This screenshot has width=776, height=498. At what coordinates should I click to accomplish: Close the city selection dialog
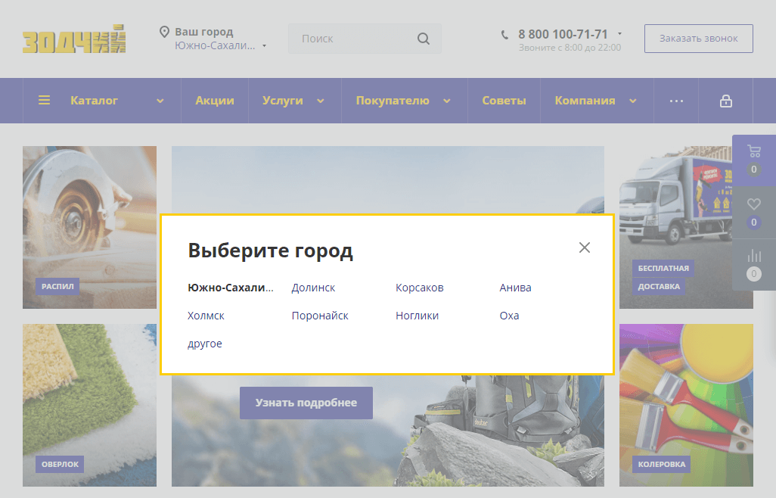[584, 247]
